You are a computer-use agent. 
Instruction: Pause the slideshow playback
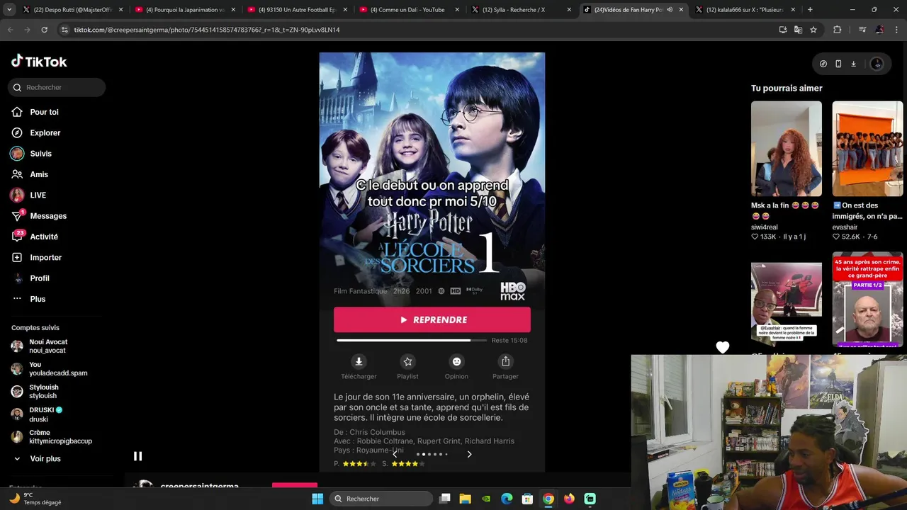(x=137, y=456)
